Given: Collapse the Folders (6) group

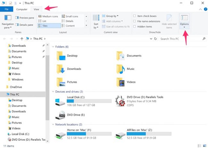Looking at the screenshot, I should tap(53, 47).
